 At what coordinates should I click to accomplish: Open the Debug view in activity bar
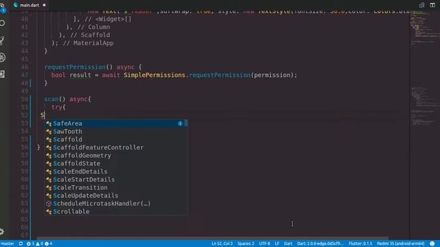pyautogui.click(x=2, y=58)
